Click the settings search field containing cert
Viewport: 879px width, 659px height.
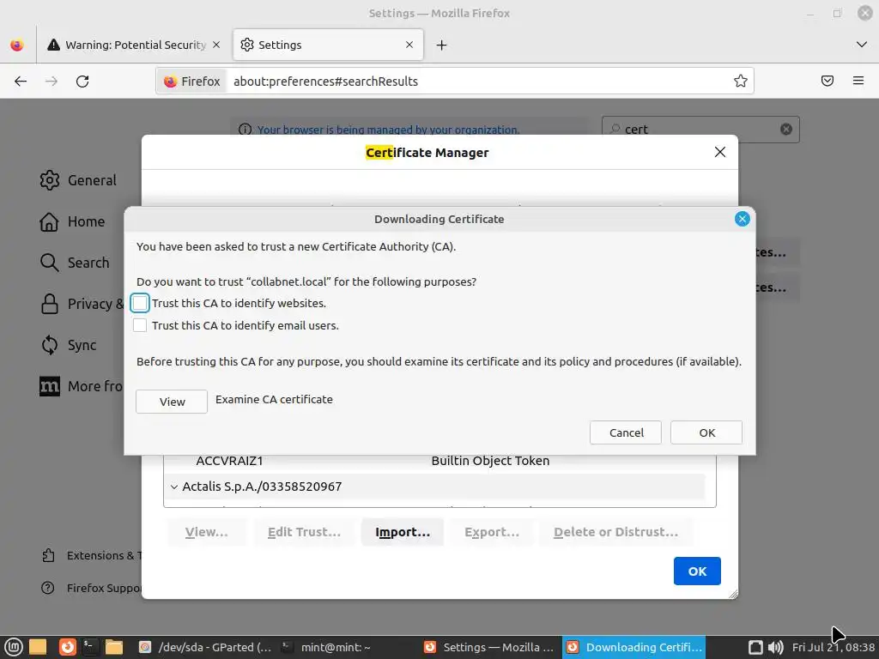(x=700, y=130)
